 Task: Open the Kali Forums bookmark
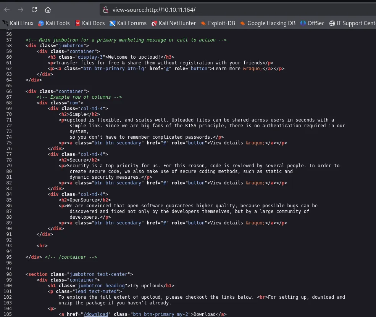tap(128, 23)
